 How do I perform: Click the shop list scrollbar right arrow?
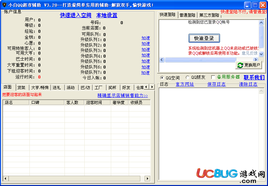coord(147,179)
